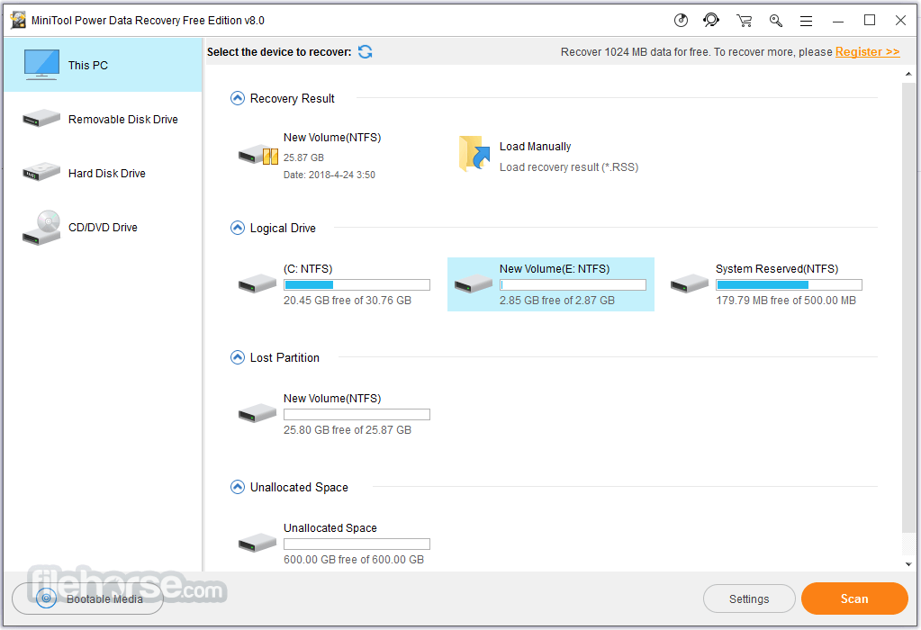Screen dimensions: 921x630
Task: Click the Unallocated Space usage bar
Action: [357, 544]
